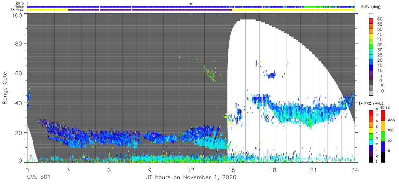The height and width of the screenshot is (184, 399).
Task: Click the y-axis tick label '100'
Action: coord(17,15)
